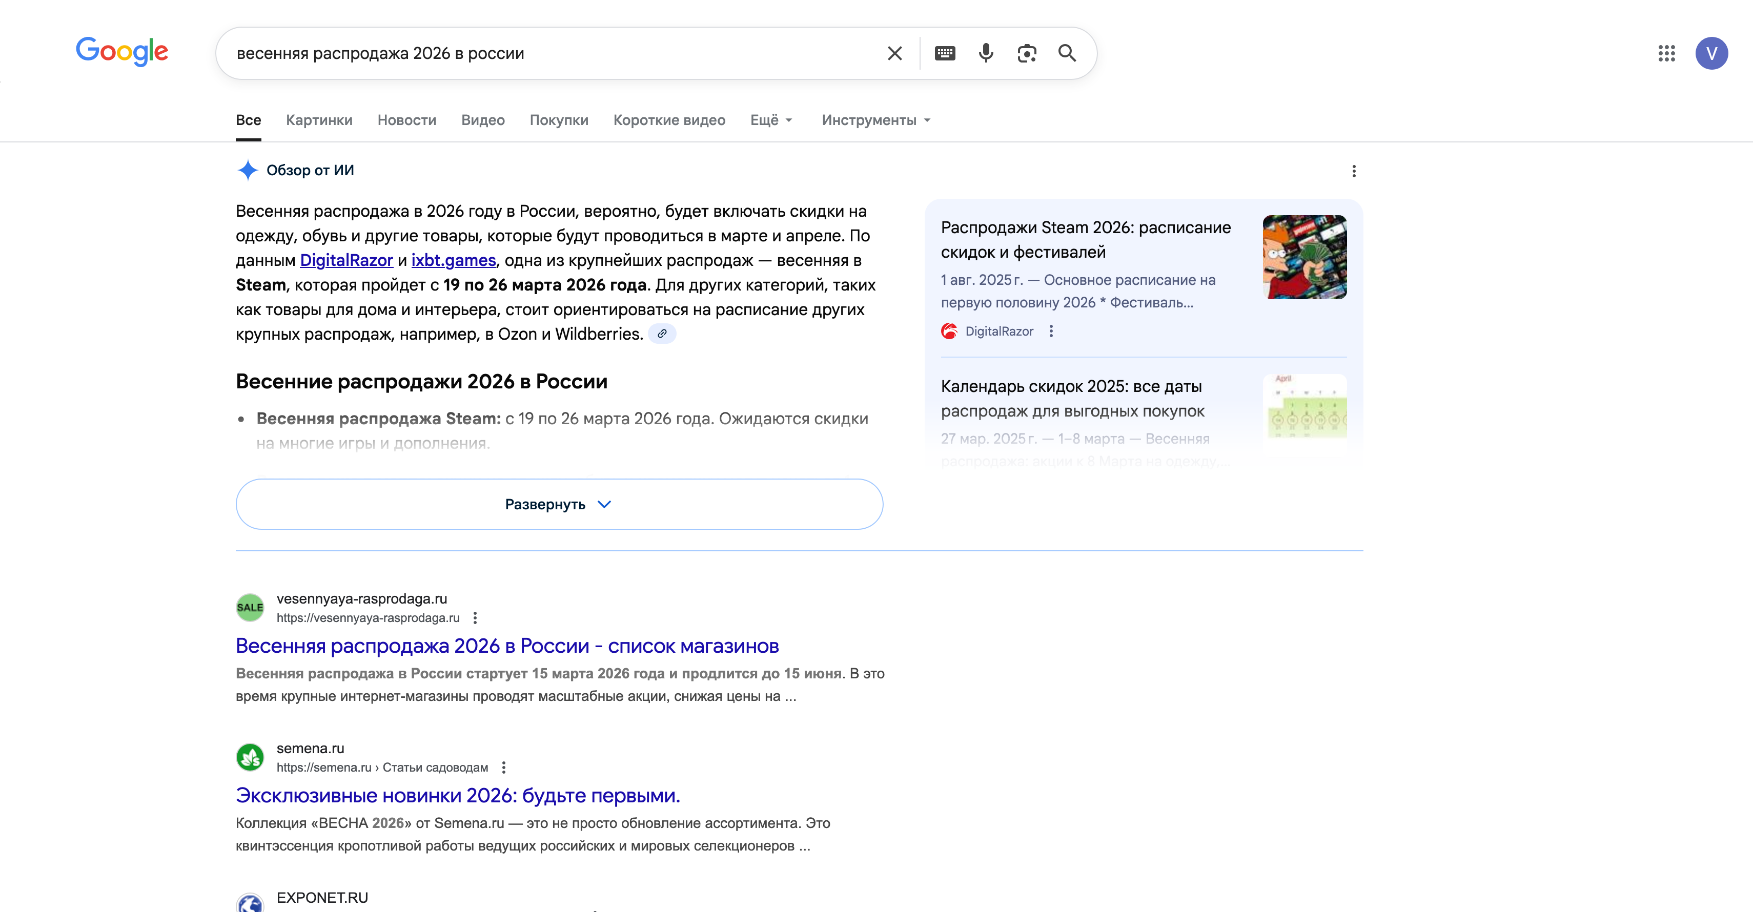Switch to the Новости tab
The image size is (1753, 912).
click(x=406, y=120)
